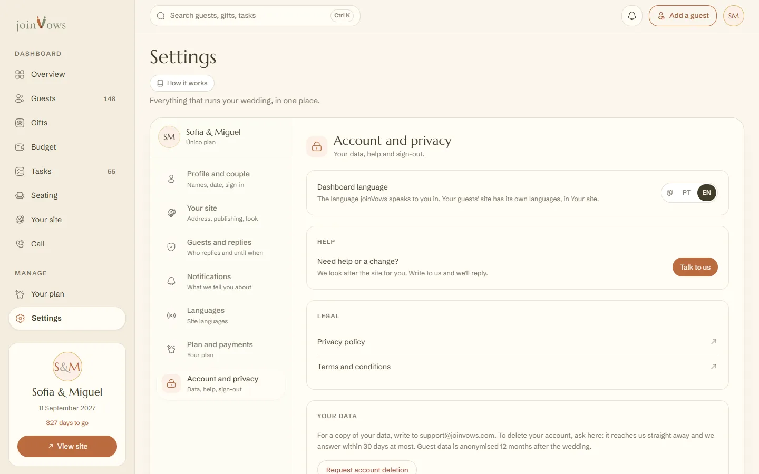
Task: Click the Your plan icon in the sidebar
Action: pyautogui.click(x=20, y=294)
